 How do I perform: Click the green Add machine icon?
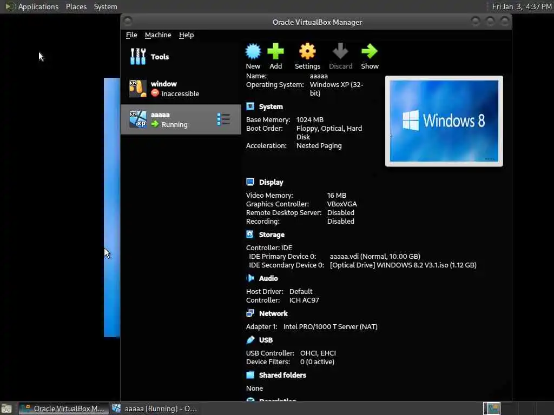coord(275,51)
